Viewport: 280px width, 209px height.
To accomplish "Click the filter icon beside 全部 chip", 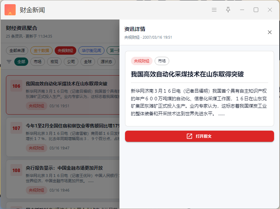I will [x=9, y=62].
